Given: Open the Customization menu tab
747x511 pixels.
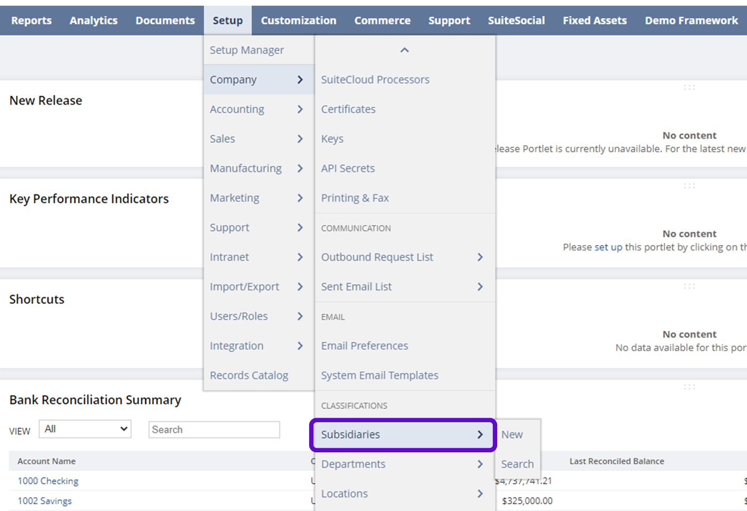Looking at the screenshot, I should pos(298,20).
